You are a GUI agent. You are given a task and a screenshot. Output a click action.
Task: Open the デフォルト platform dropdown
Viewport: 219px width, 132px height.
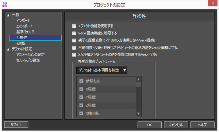coord(102,70)
